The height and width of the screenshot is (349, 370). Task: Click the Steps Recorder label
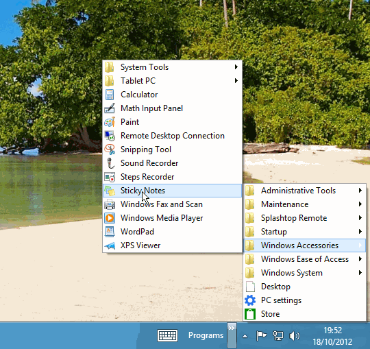coord(147,177)
